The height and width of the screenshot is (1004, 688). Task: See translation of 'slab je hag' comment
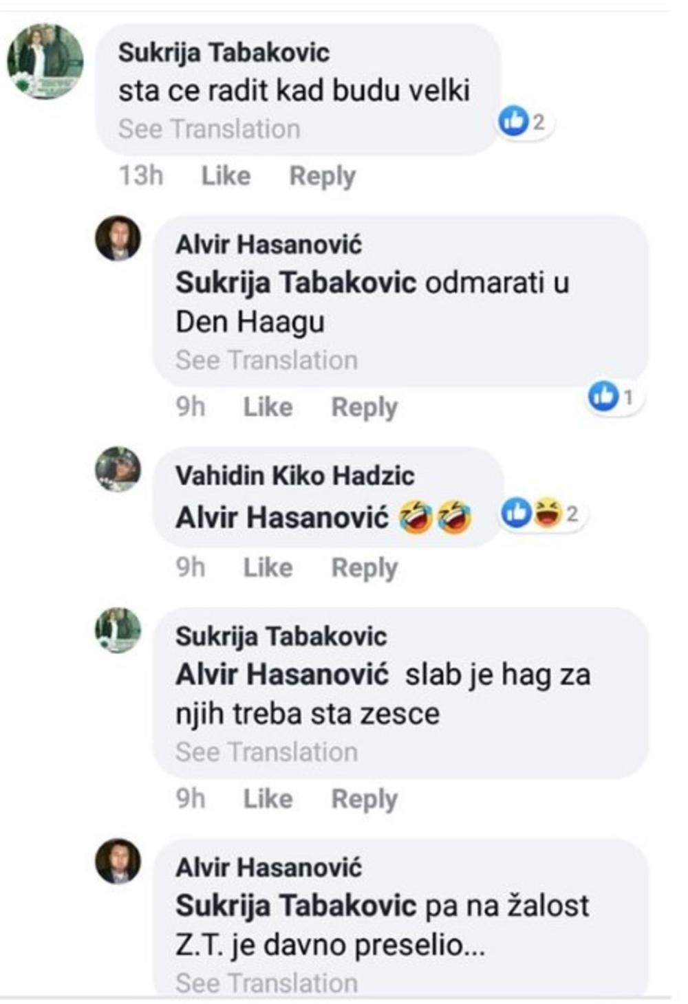point(266,752)
